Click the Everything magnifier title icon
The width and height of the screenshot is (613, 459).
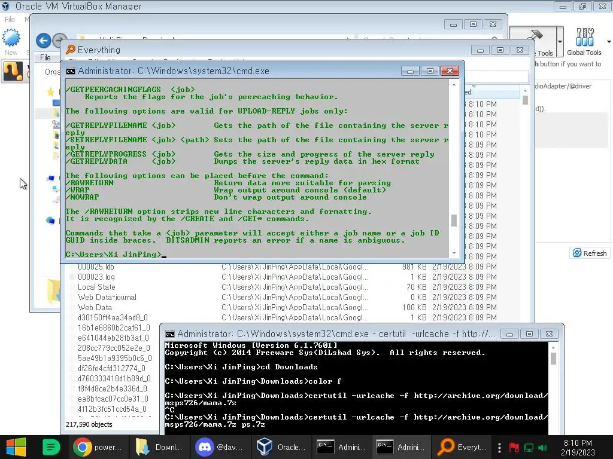click(71, 50)
